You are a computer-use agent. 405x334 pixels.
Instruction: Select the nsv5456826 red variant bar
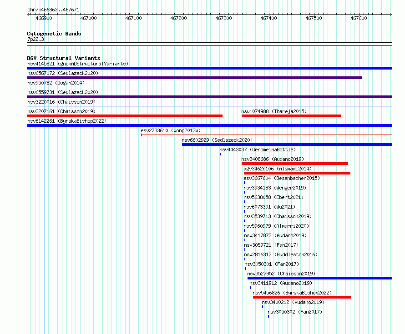(302, 297)
